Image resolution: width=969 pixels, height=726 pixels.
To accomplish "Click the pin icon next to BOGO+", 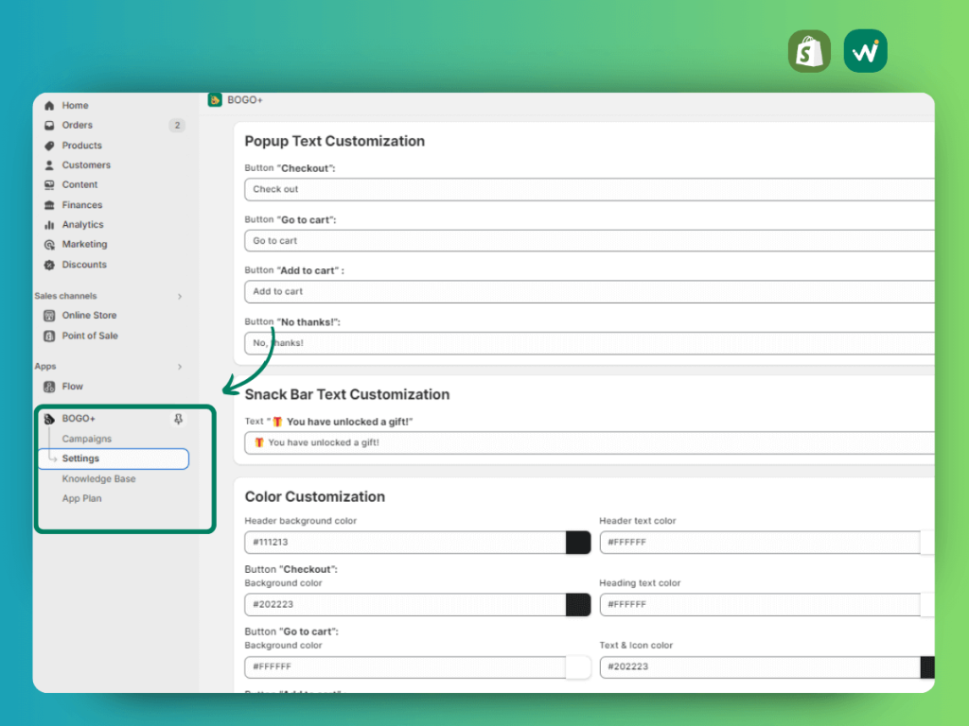I will 178,419.
